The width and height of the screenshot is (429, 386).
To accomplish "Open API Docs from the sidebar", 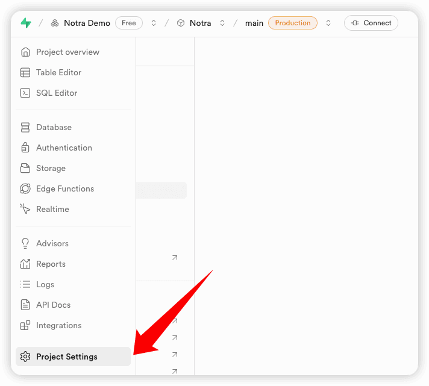I will coord(53,305).
